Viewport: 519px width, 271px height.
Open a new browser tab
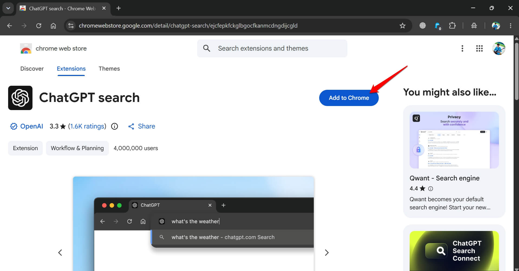(x=118, y=8)
